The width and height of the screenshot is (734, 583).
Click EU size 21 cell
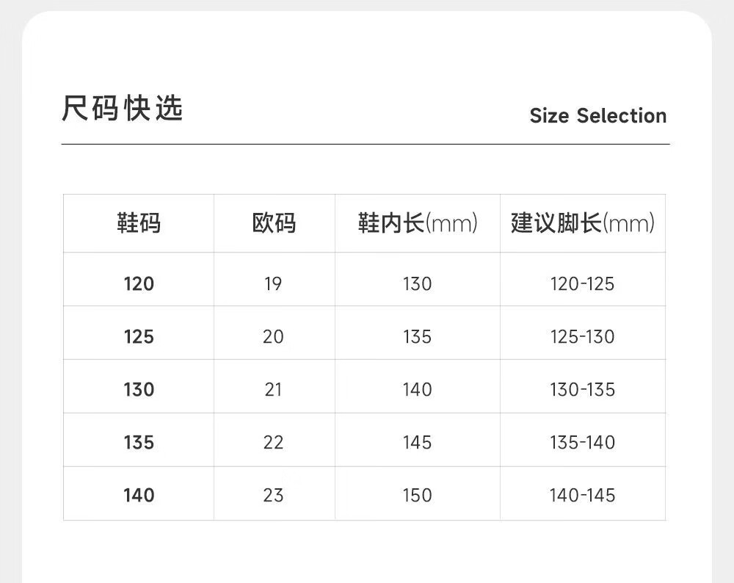(273, 390)
